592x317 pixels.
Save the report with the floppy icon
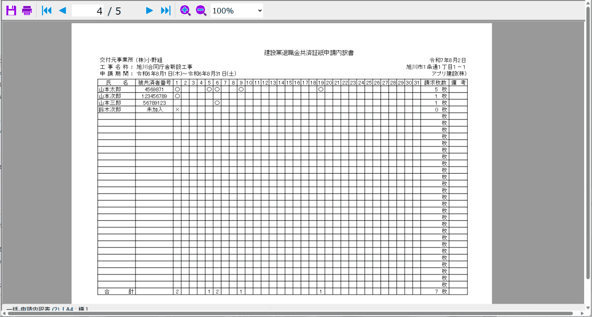pos(11,11)
